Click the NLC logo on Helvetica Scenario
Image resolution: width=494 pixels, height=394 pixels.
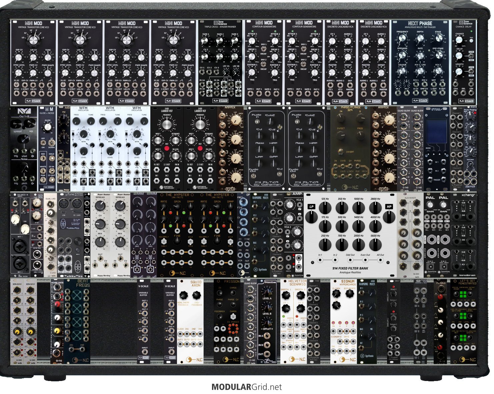(x=297, y=359)
